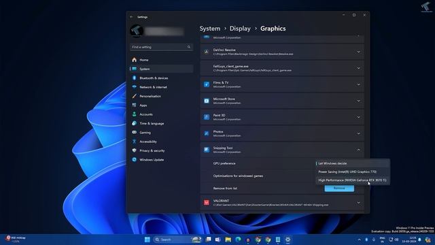
Task: Click the VALORANT app icon
Action: (207, 203)
